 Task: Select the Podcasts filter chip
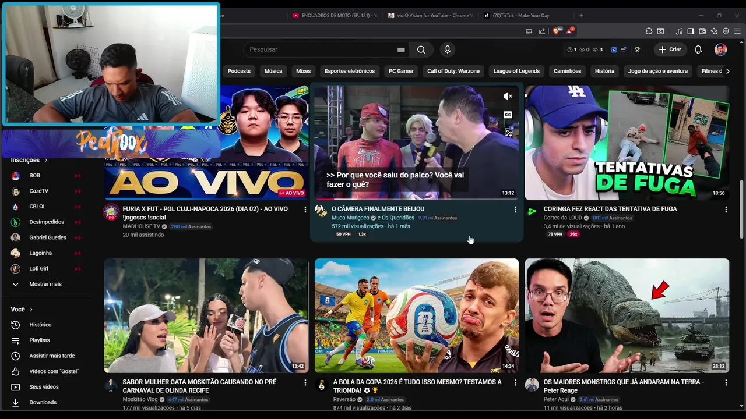239,71
